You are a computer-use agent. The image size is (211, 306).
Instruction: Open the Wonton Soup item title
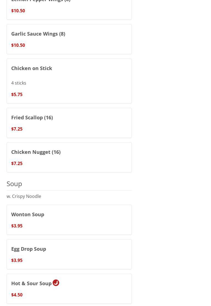(28, 214)
